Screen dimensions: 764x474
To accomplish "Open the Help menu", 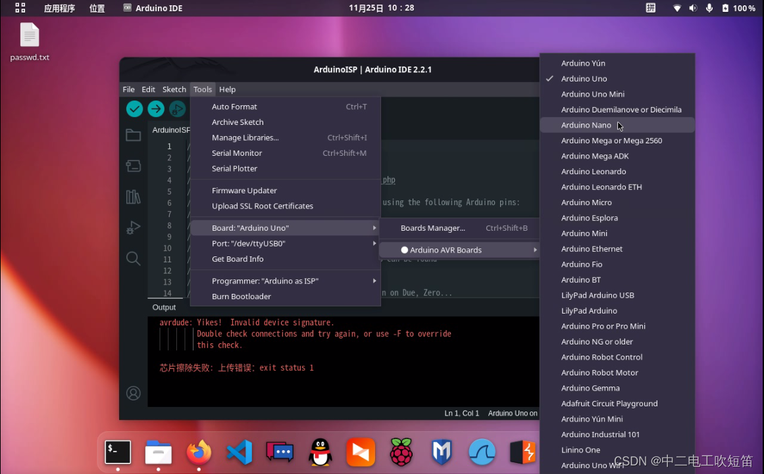I will pos(227,89).
